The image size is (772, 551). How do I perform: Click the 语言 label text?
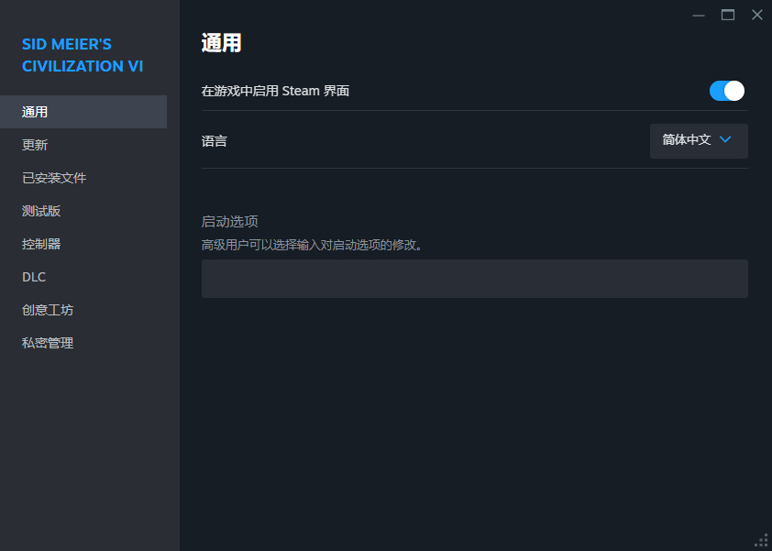[215, 141]
